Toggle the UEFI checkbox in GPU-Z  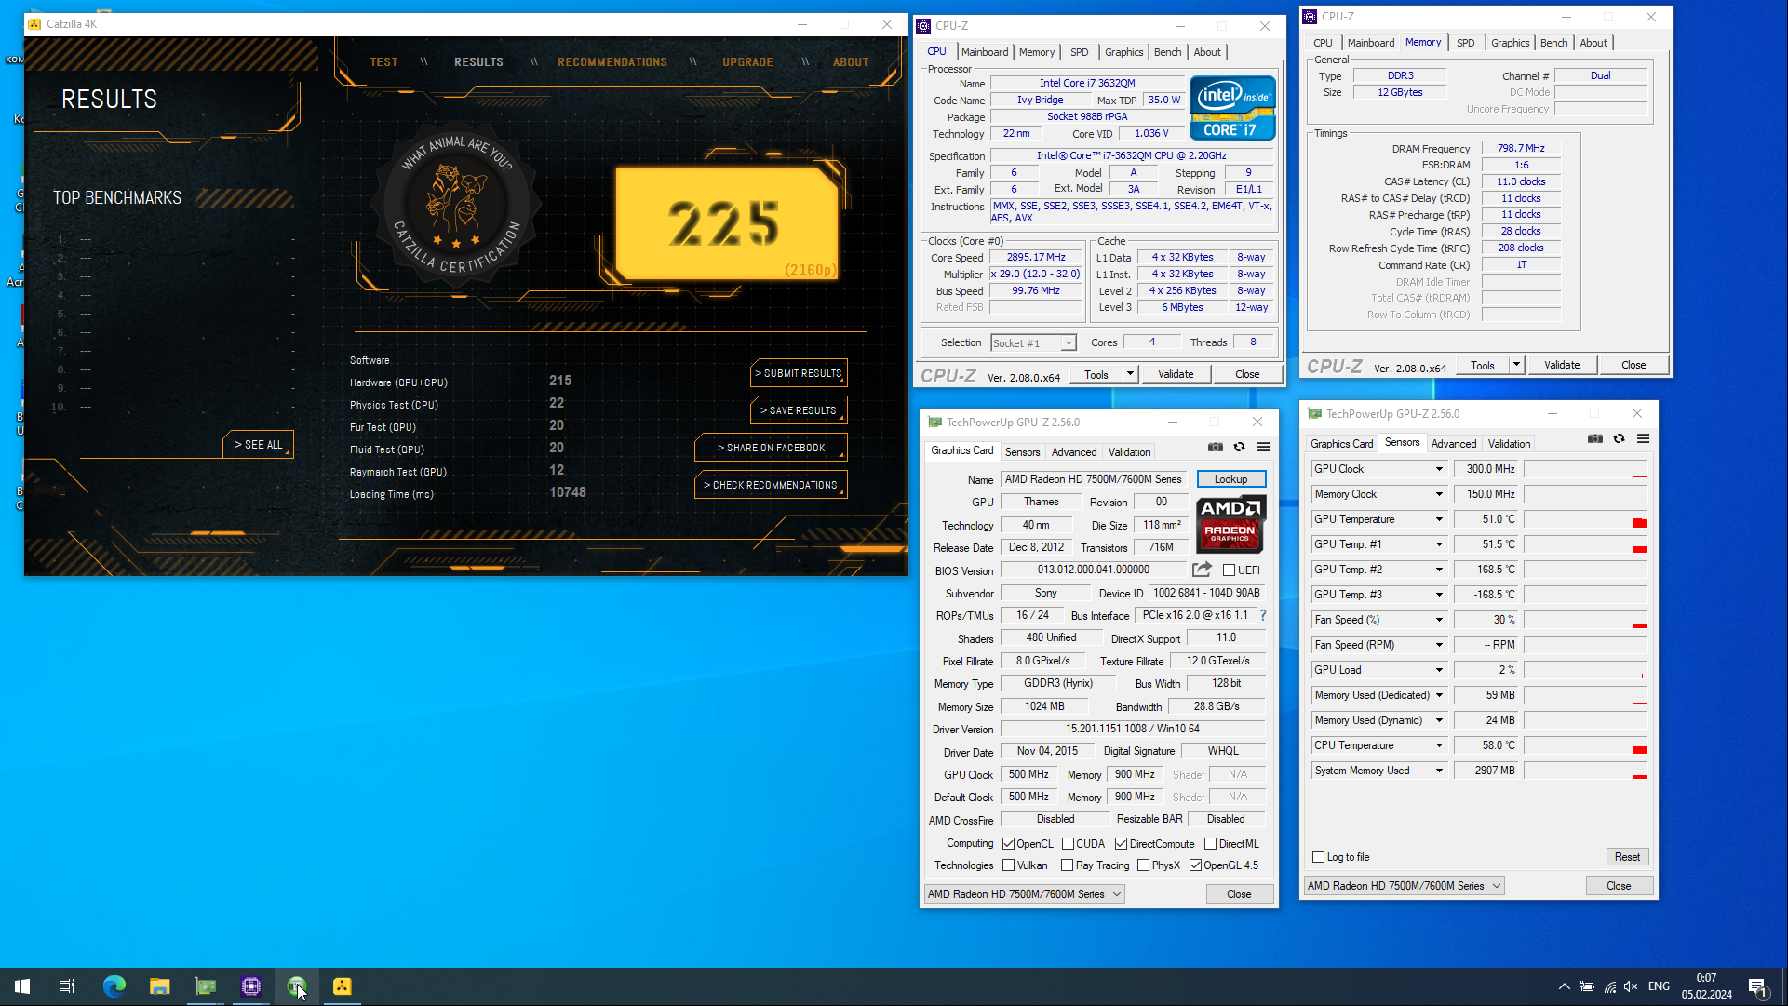[x=1229, y=570]
